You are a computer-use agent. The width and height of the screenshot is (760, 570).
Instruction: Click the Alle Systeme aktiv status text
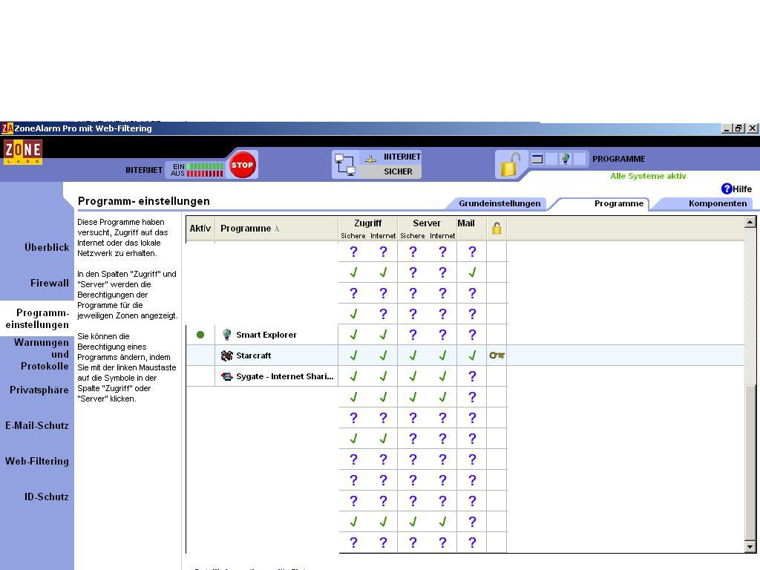tap(648, 176)
